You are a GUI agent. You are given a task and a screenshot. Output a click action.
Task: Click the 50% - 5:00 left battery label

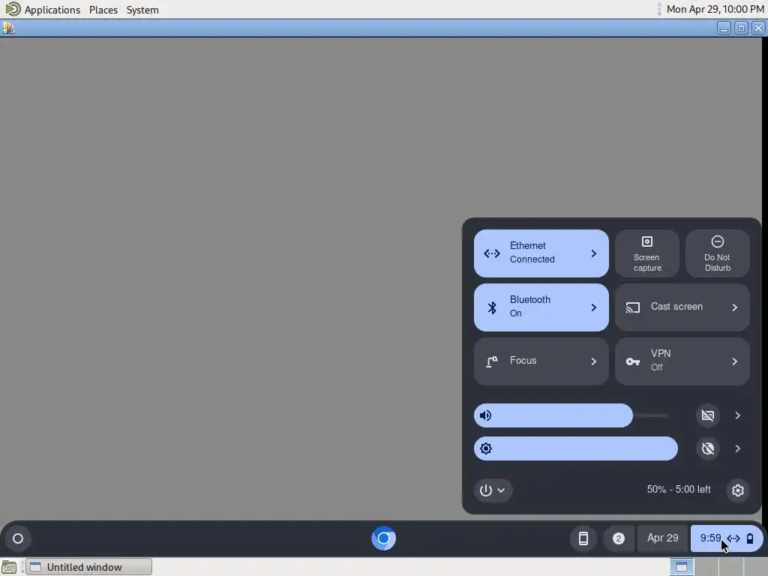(x=678, y=489)
